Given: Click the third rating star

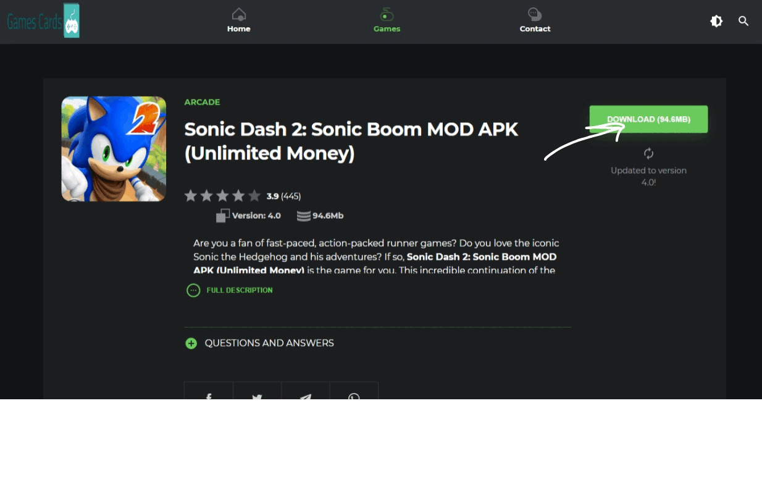Looking at the screenshot, I should (x=222, y=197).
